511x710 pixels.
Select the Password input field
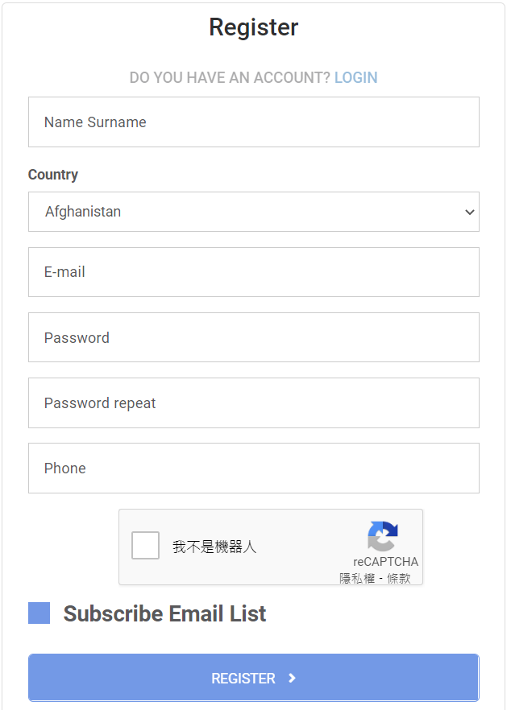click(253, 337)
